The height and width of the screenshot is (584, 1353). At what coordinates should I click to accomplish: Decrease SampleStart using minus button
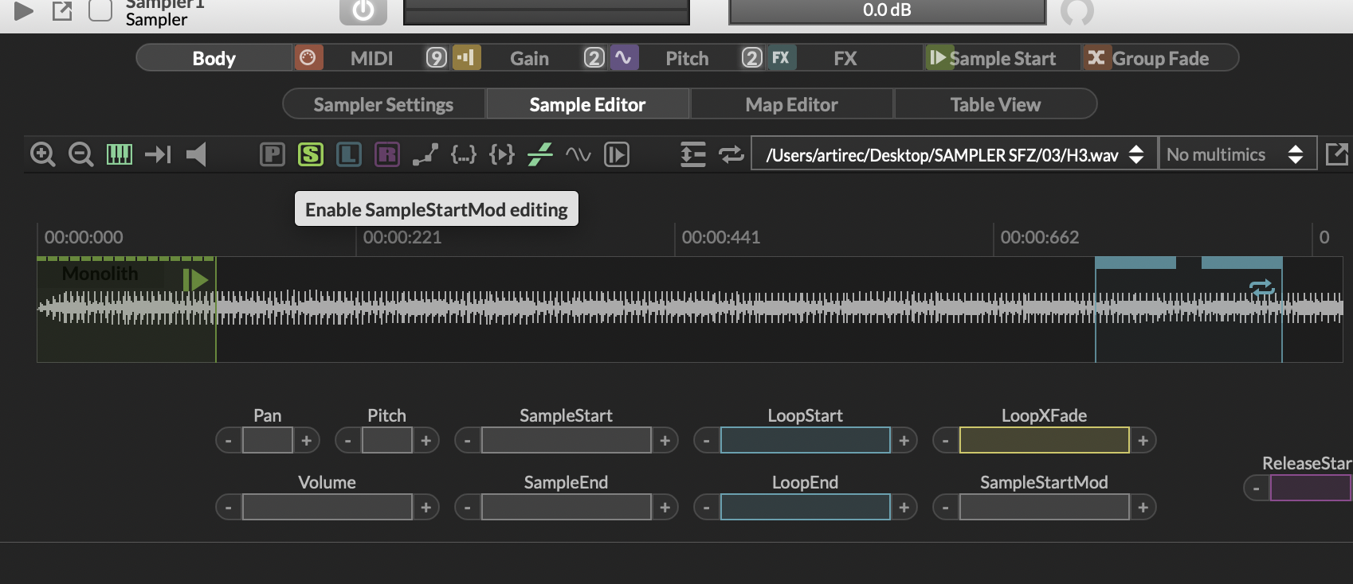coord(468,440)
